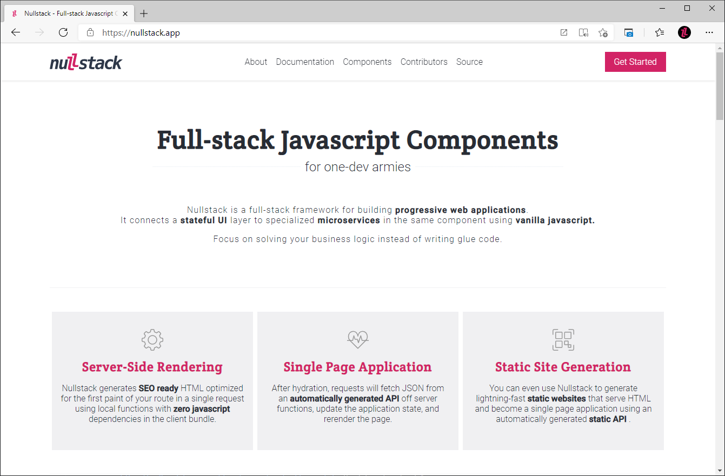Add this page to favorites
725x476 pixels.
tap(603, 32)
